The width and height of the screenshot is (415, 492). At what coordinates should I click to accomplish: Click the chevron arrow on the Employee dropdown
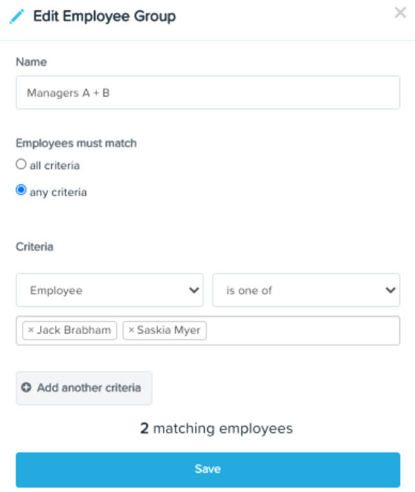pyautogui.click(x=194, y=290)
